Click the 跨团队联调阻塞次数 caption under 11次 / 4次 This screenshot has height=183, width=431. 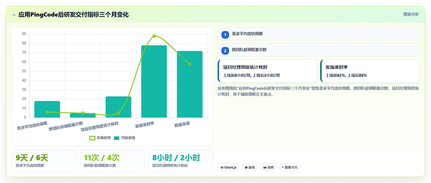tap(100, 166)
